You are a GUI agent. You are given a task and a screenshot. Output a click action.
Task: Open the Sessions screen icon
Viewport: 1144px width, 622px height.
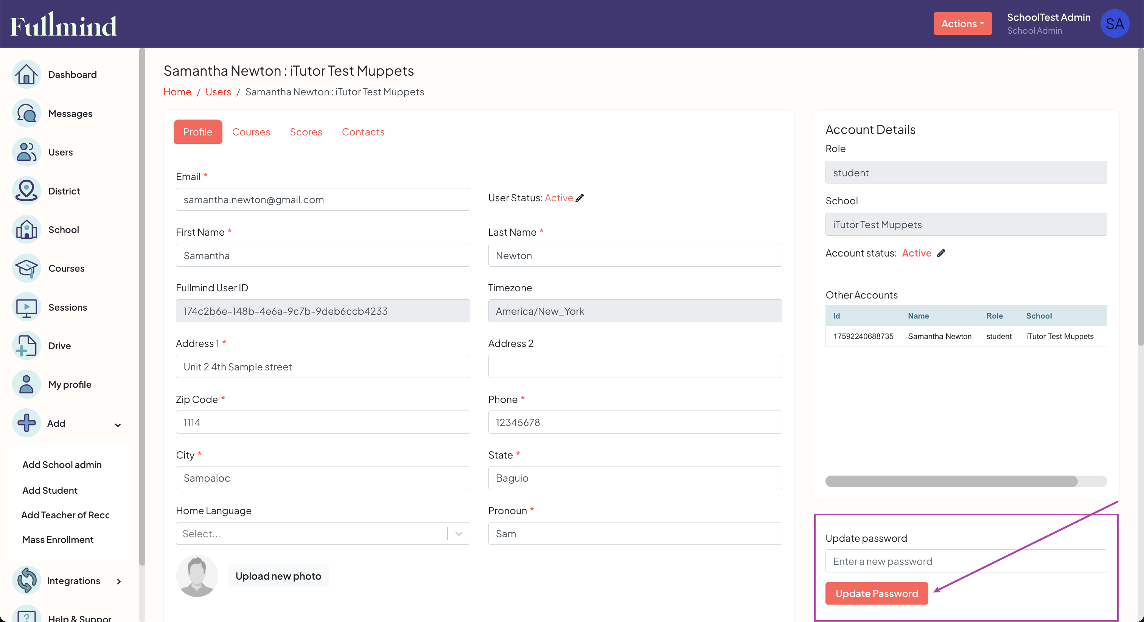click(x=26, y=307)
